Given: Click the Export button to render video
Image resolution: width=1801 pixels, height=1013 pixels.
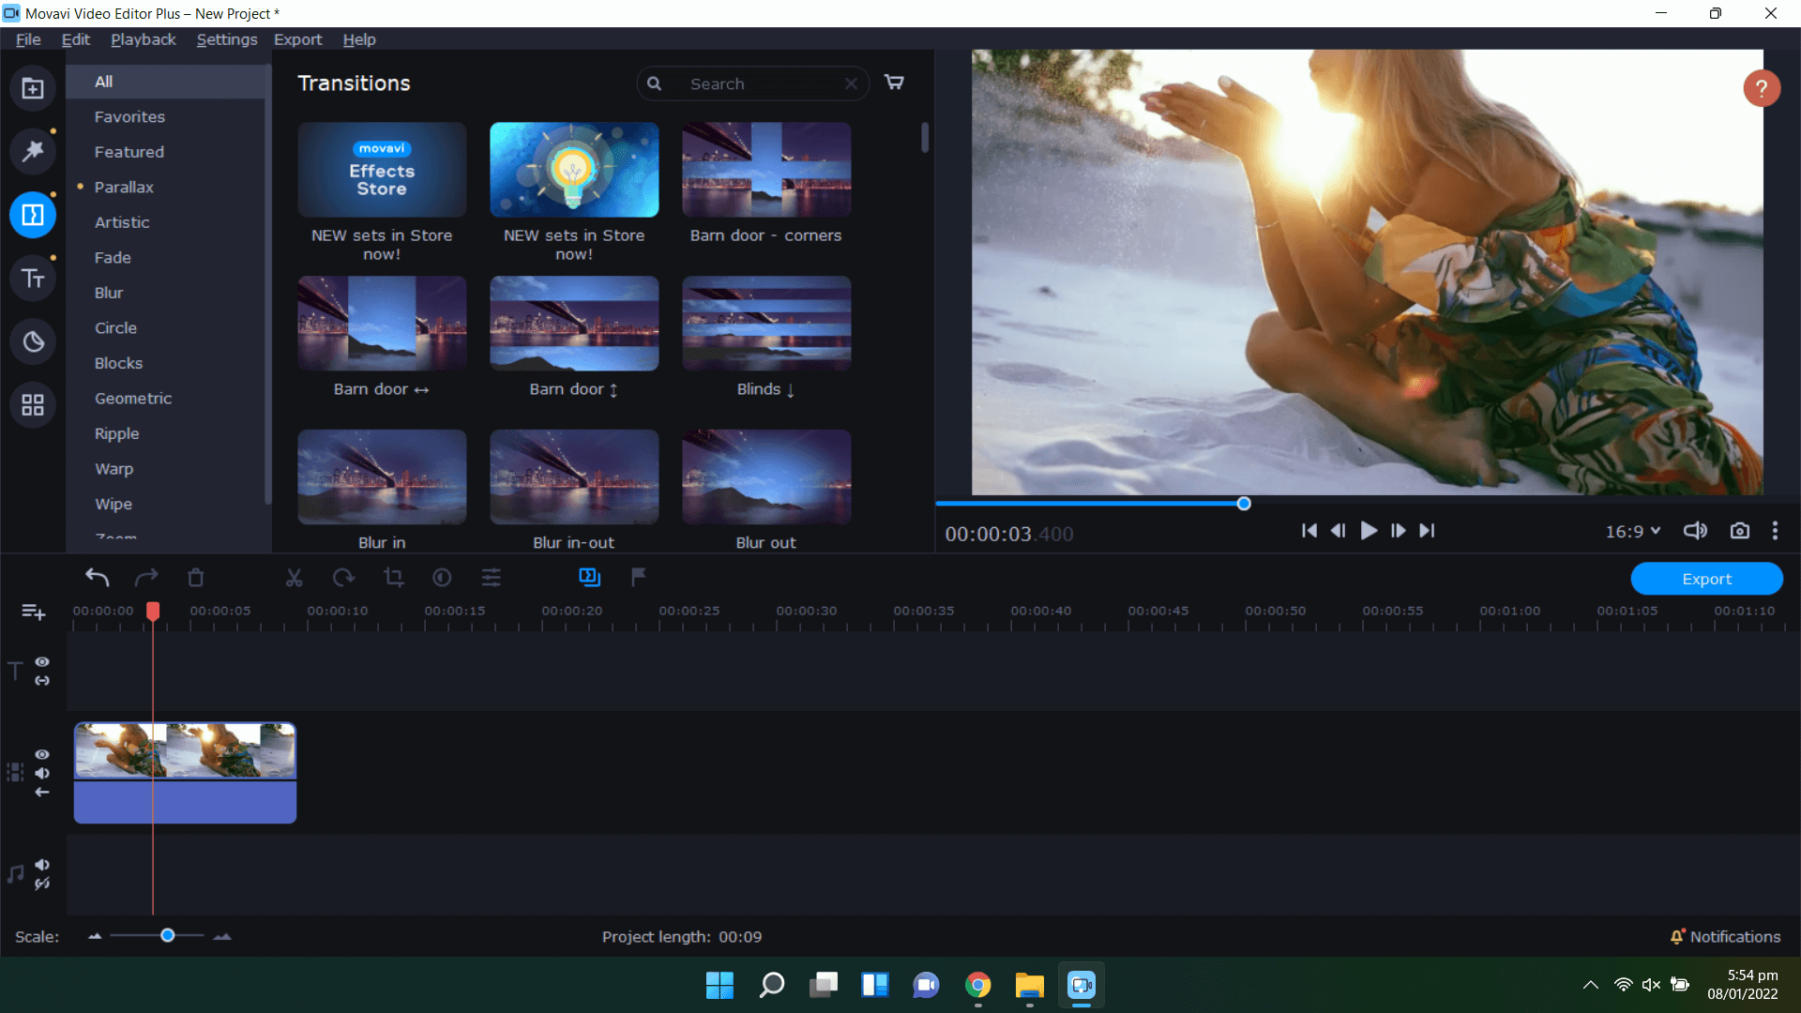Looking at the screenshot, I should tap(1705, 578).
